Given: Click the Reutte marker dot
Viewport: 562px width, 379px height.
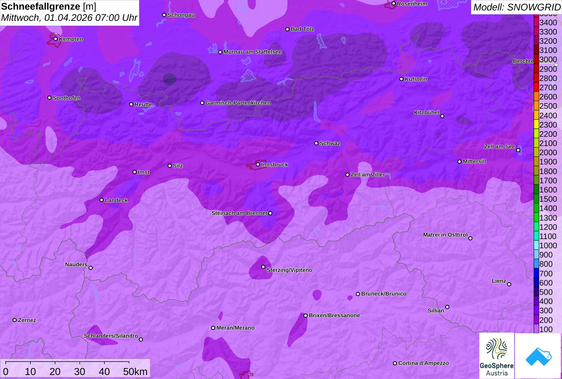Looking at the screenshot, I should (x=131, y=104).
